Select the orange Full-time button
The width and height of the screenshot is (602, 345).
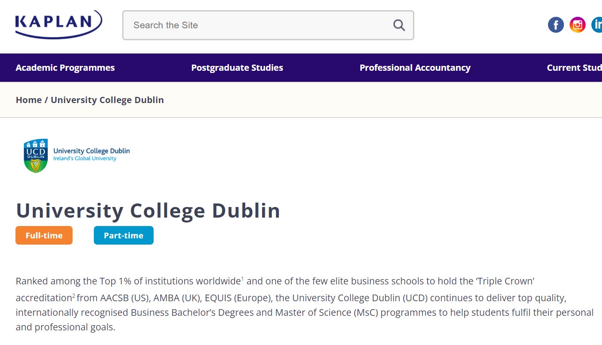click(44, 235)
